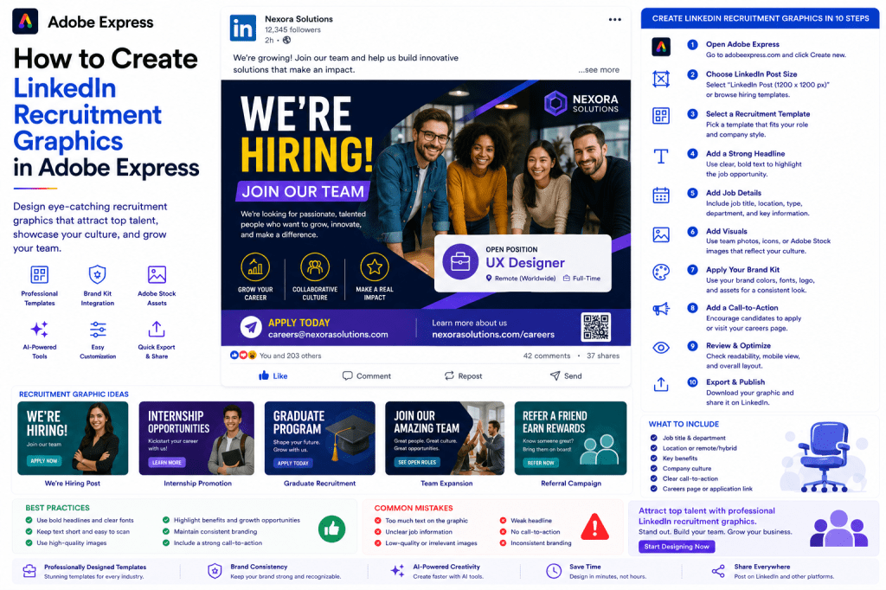This screenshot has height=590, width=886.
Task: Click the QR code on the hiring graphic
Action: tap(596, 327)
